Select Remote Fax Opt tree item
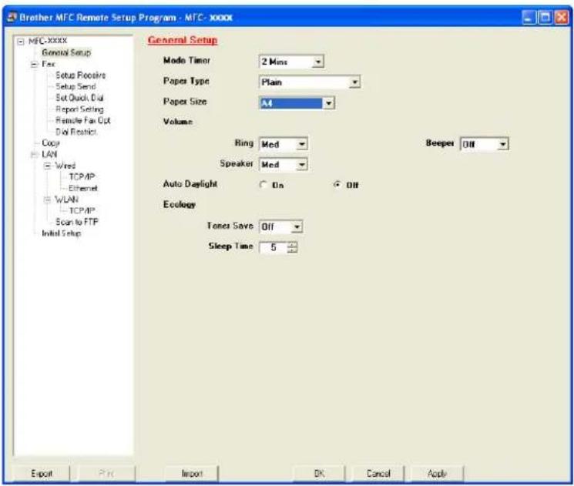 (82, 120)
